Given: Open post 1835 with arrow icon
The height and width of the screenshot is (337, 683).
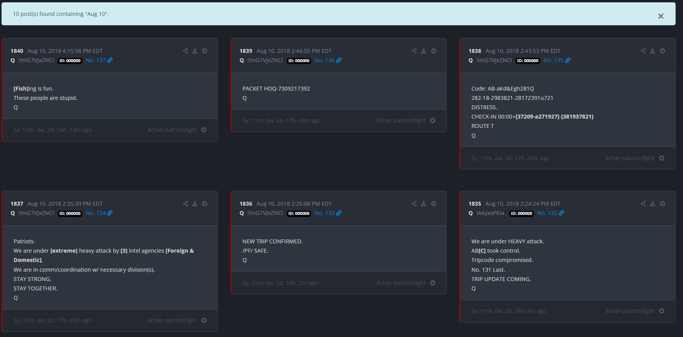Looking at the screenshot, I should (662, 204).
